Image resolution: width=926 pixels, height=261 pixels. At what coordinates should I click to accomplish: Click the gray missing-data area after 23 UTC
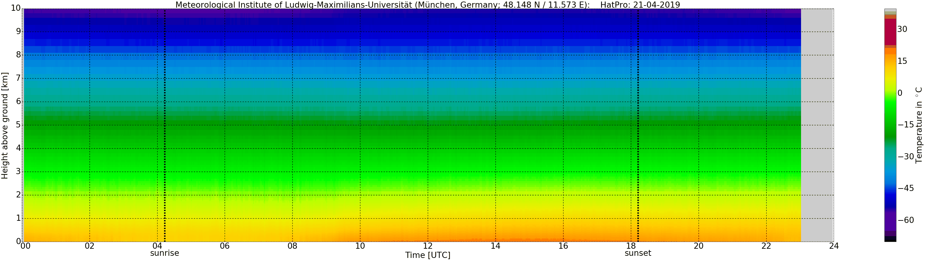(817, 125)
